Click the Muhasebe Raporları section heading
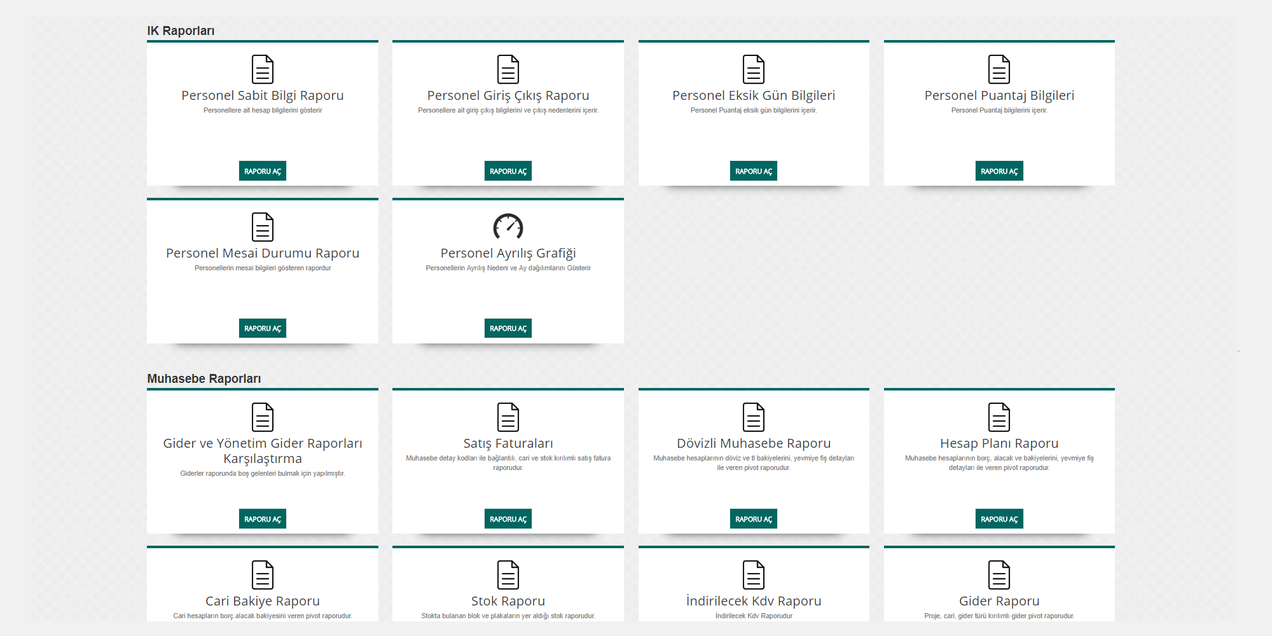Screen dimensions: 1272x636 tap(204, 378)
